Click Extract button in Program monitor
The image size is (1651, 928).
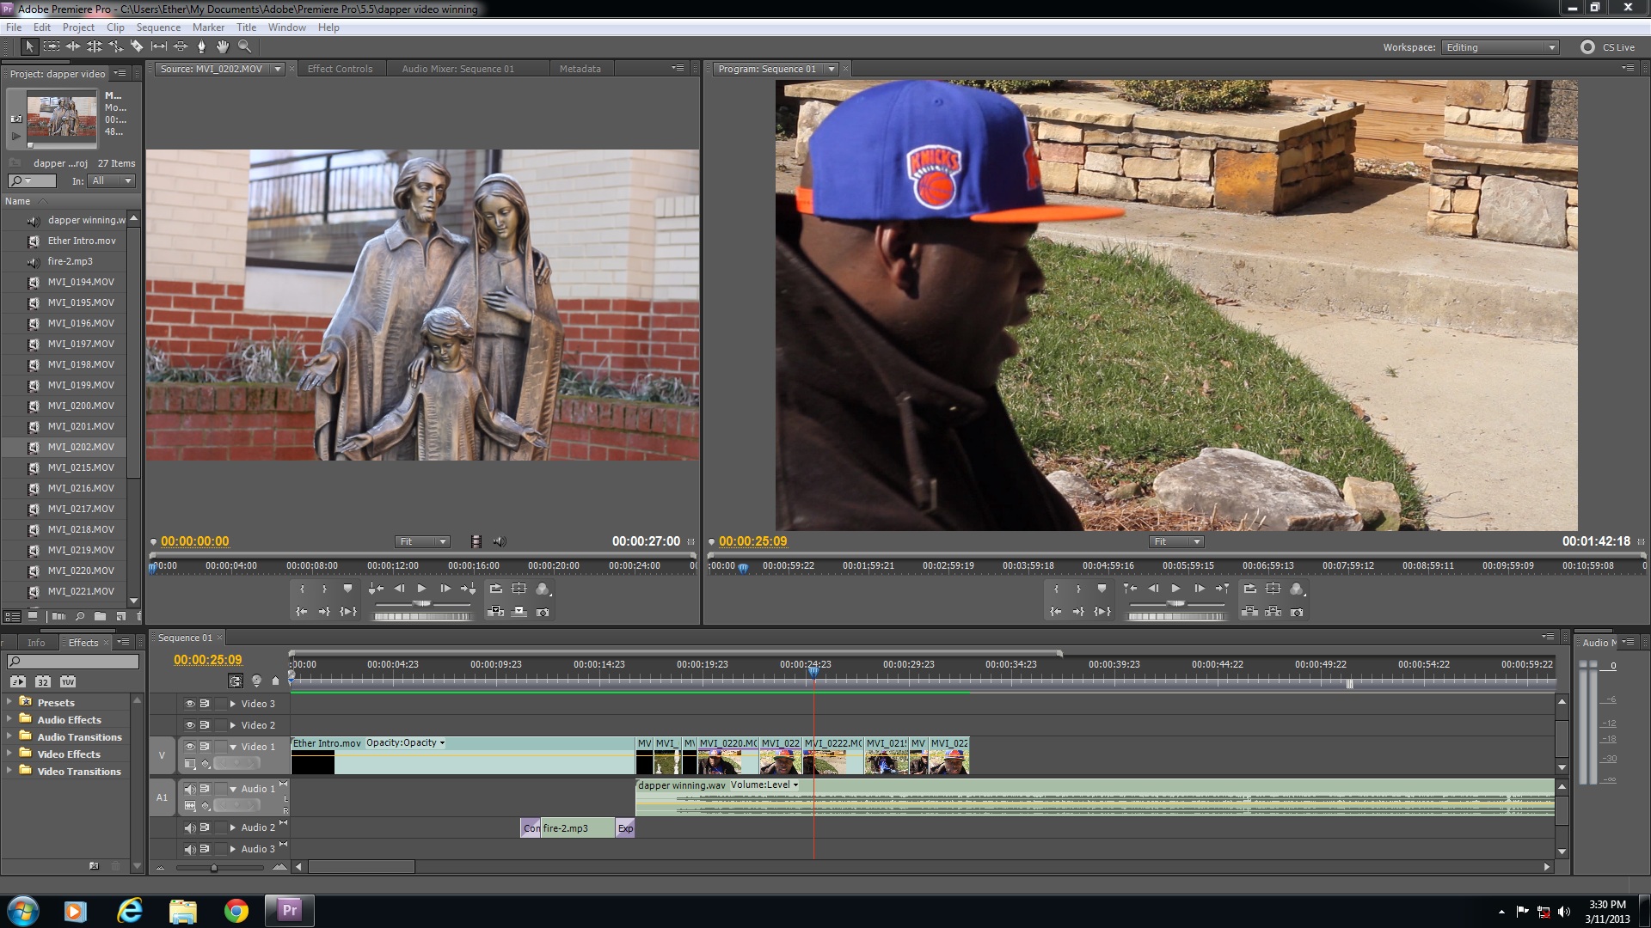[1274, 612]
